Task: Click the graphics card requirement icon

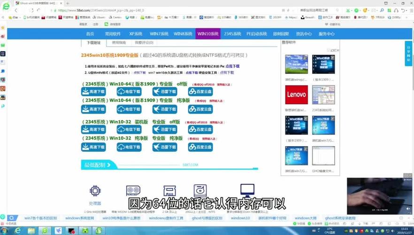Action: (133, 190)
